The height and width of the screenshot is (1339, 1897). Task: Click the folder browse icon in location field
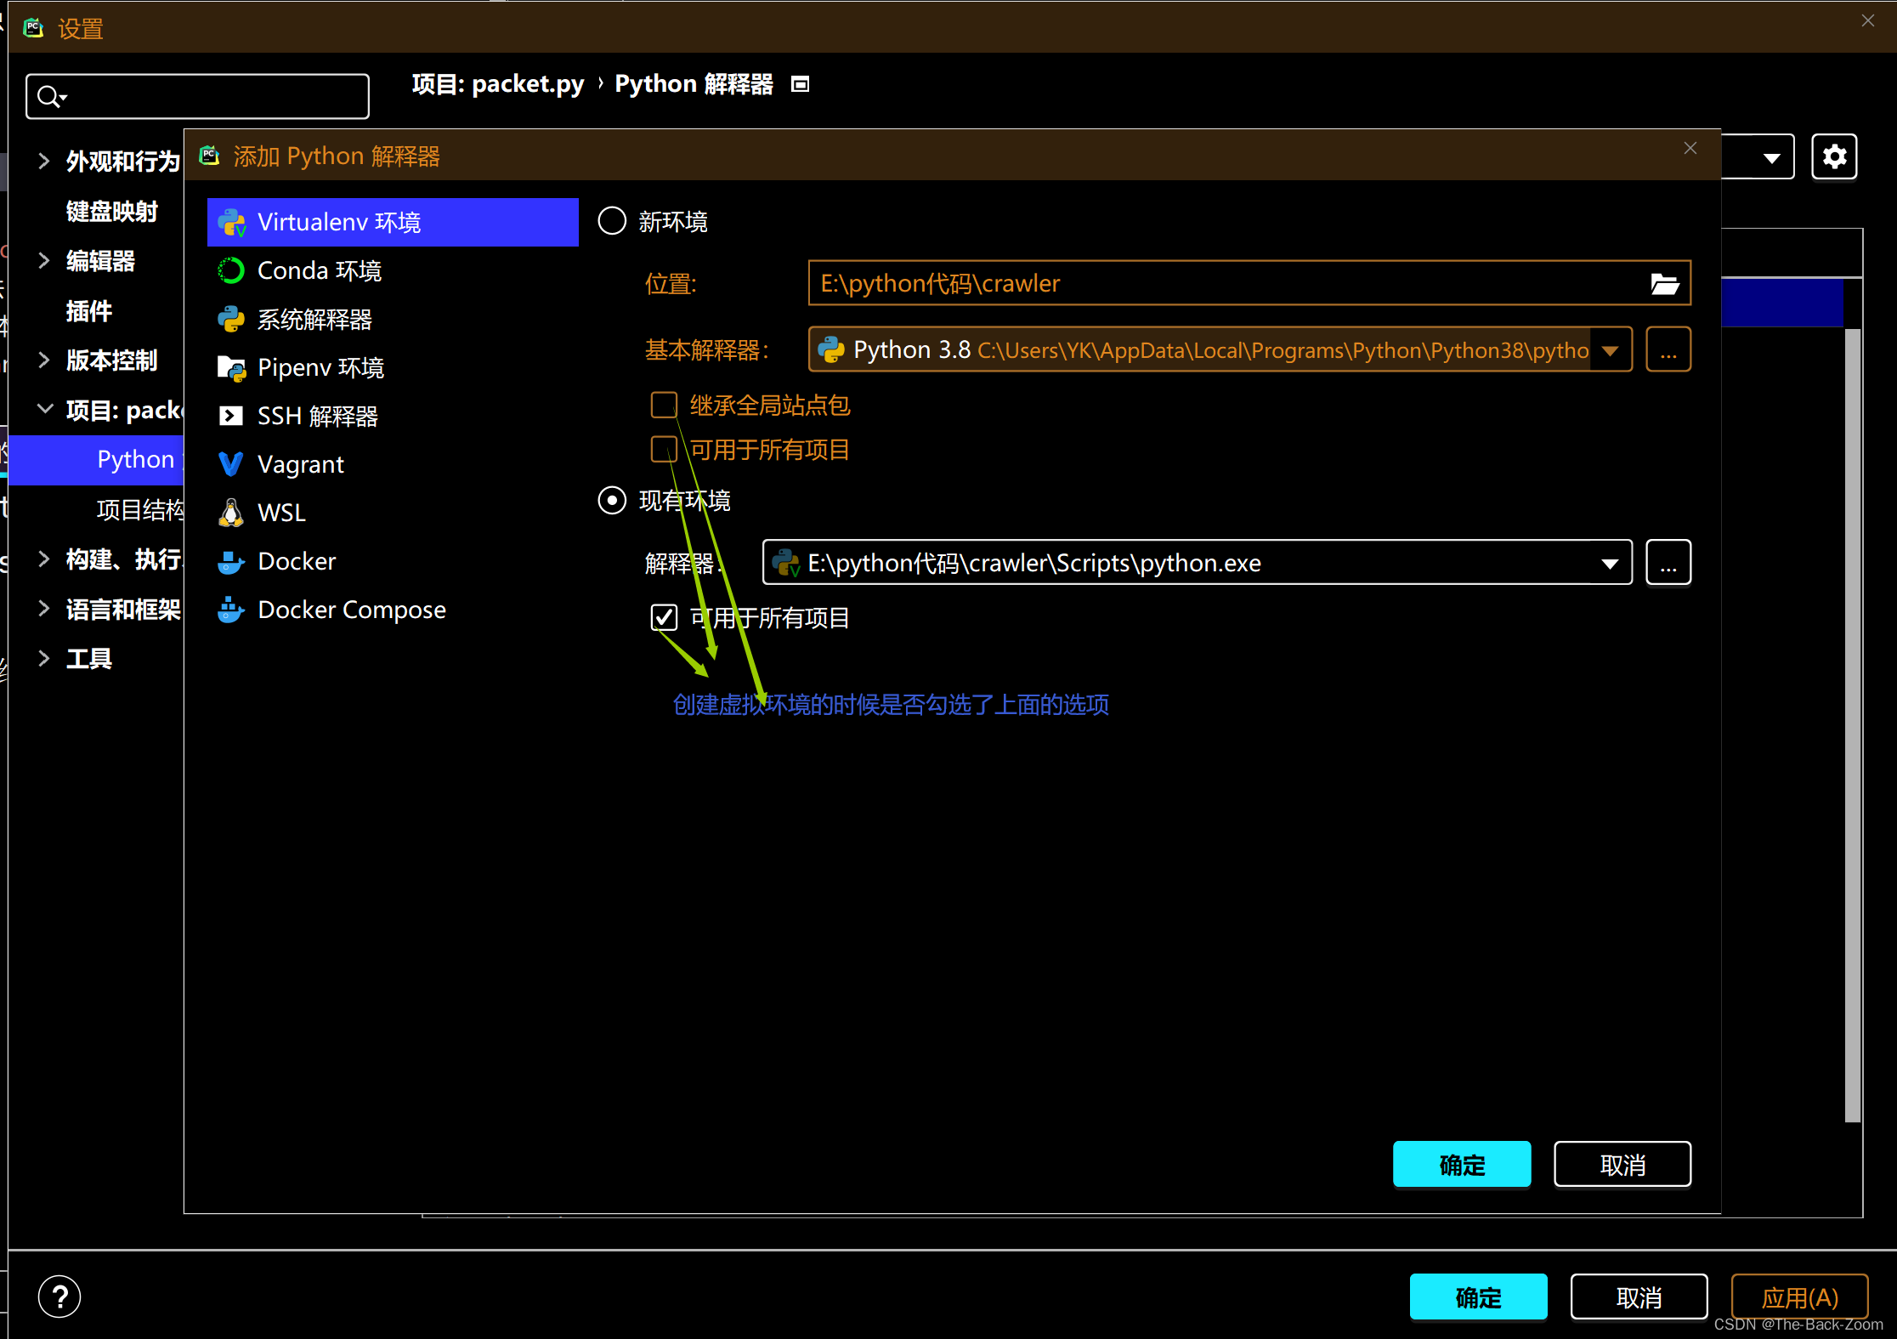click(x=1664, y=283)
